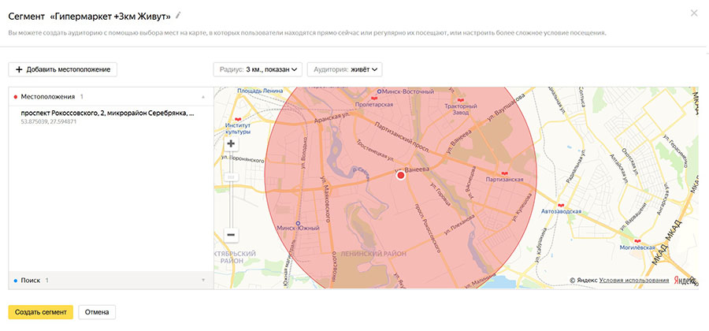Click the red location marker on map
Viewport: 709px width, 331px height.
pos(400,177)
